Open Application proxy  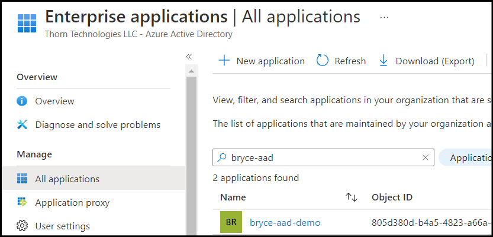tap(72, 203)
